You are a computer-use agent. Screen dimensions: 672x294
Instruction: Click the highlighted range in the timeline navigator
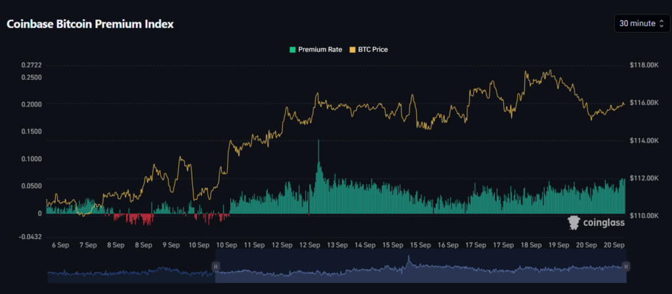420,273
